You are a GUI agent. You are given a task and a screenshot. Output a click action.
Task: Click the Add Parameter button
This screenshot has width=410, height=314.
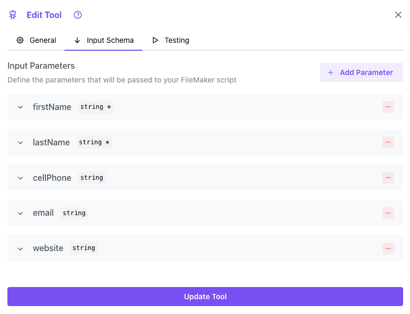coord(361,72)
